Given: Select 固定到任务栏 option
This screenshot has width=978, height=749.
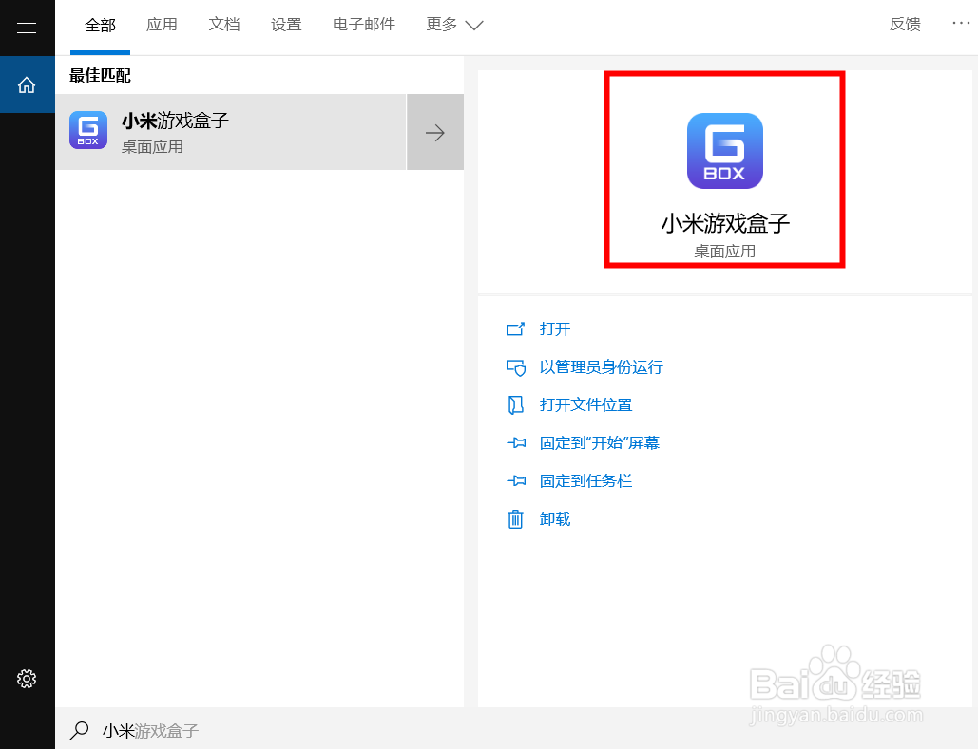Looking at the screenshot, I should tap(585, 481).
